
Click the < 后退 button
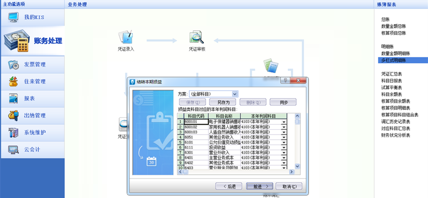point(229,187)
